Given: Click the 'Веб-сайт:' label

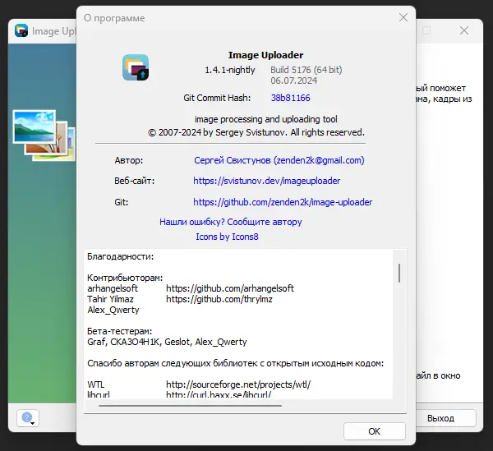Looking at the screenshot, I should pyautogui.click(x=134, y=181).
